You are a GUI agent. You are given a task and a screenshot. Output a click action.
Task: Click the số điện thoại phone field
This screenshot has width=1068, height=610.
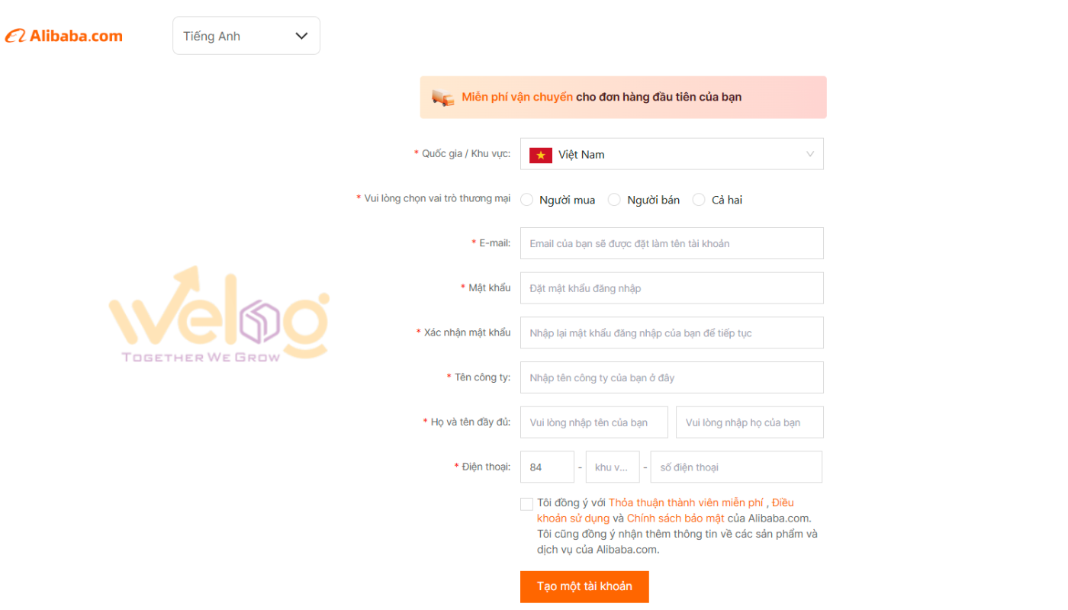click(736, 467)
